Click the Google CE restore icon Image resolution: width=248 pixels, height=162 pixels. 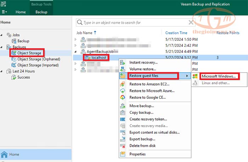[123, 97]
